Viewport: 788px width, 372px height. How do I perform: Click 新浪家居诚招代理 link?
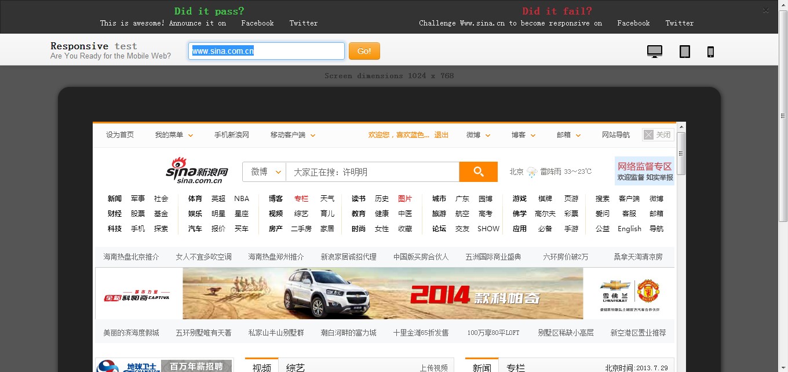coord(348,257)
